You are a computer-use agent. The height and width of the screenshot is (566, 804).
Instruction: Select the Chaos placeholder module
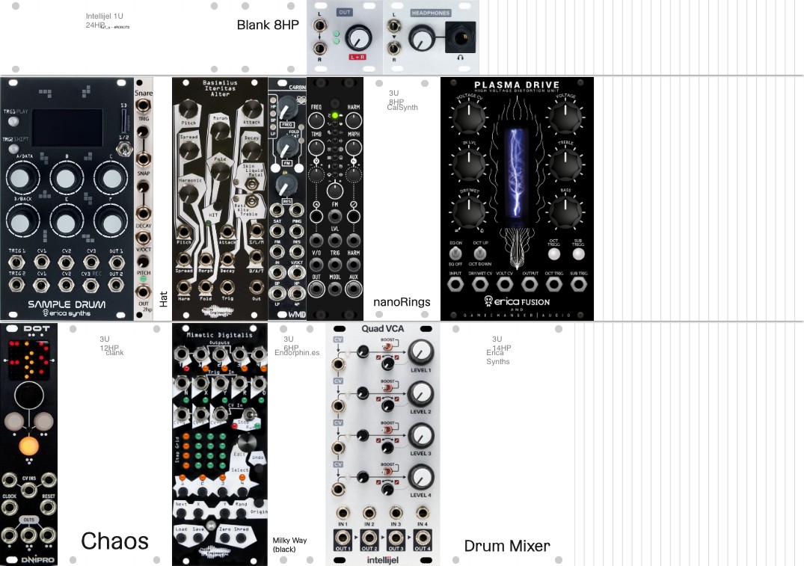[x=114, y=443]
